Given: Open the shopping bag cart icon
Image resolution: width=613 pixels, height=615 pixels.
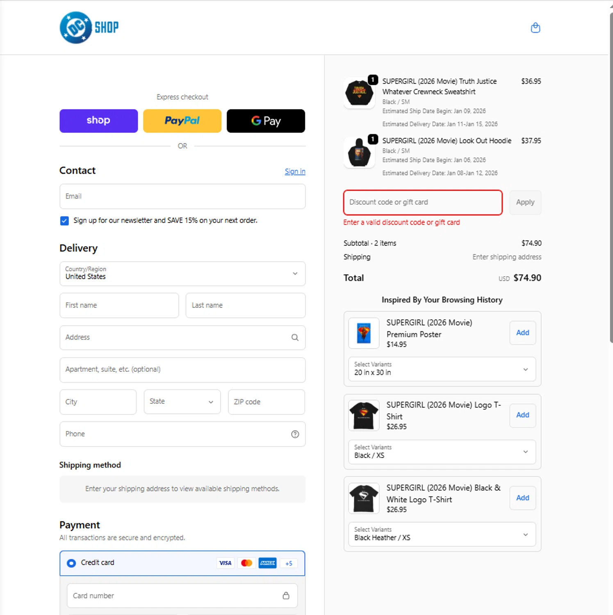Looking at the screenshot, I should pos(535,27).
